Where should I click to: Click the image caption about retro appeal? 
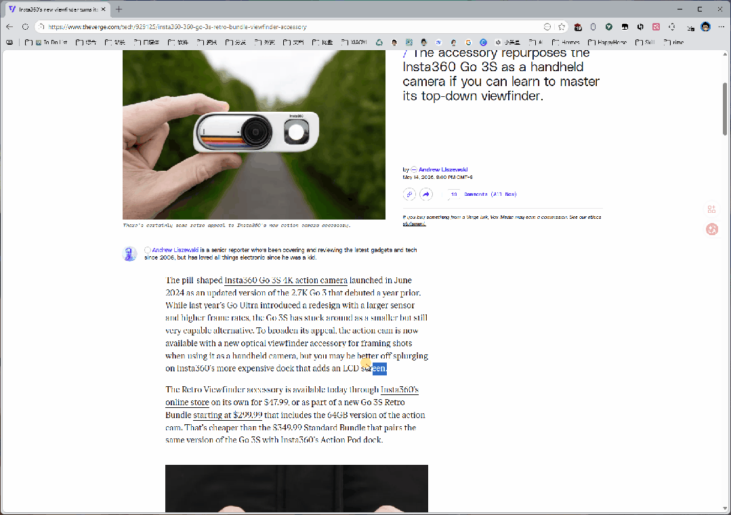coord(236,225)
